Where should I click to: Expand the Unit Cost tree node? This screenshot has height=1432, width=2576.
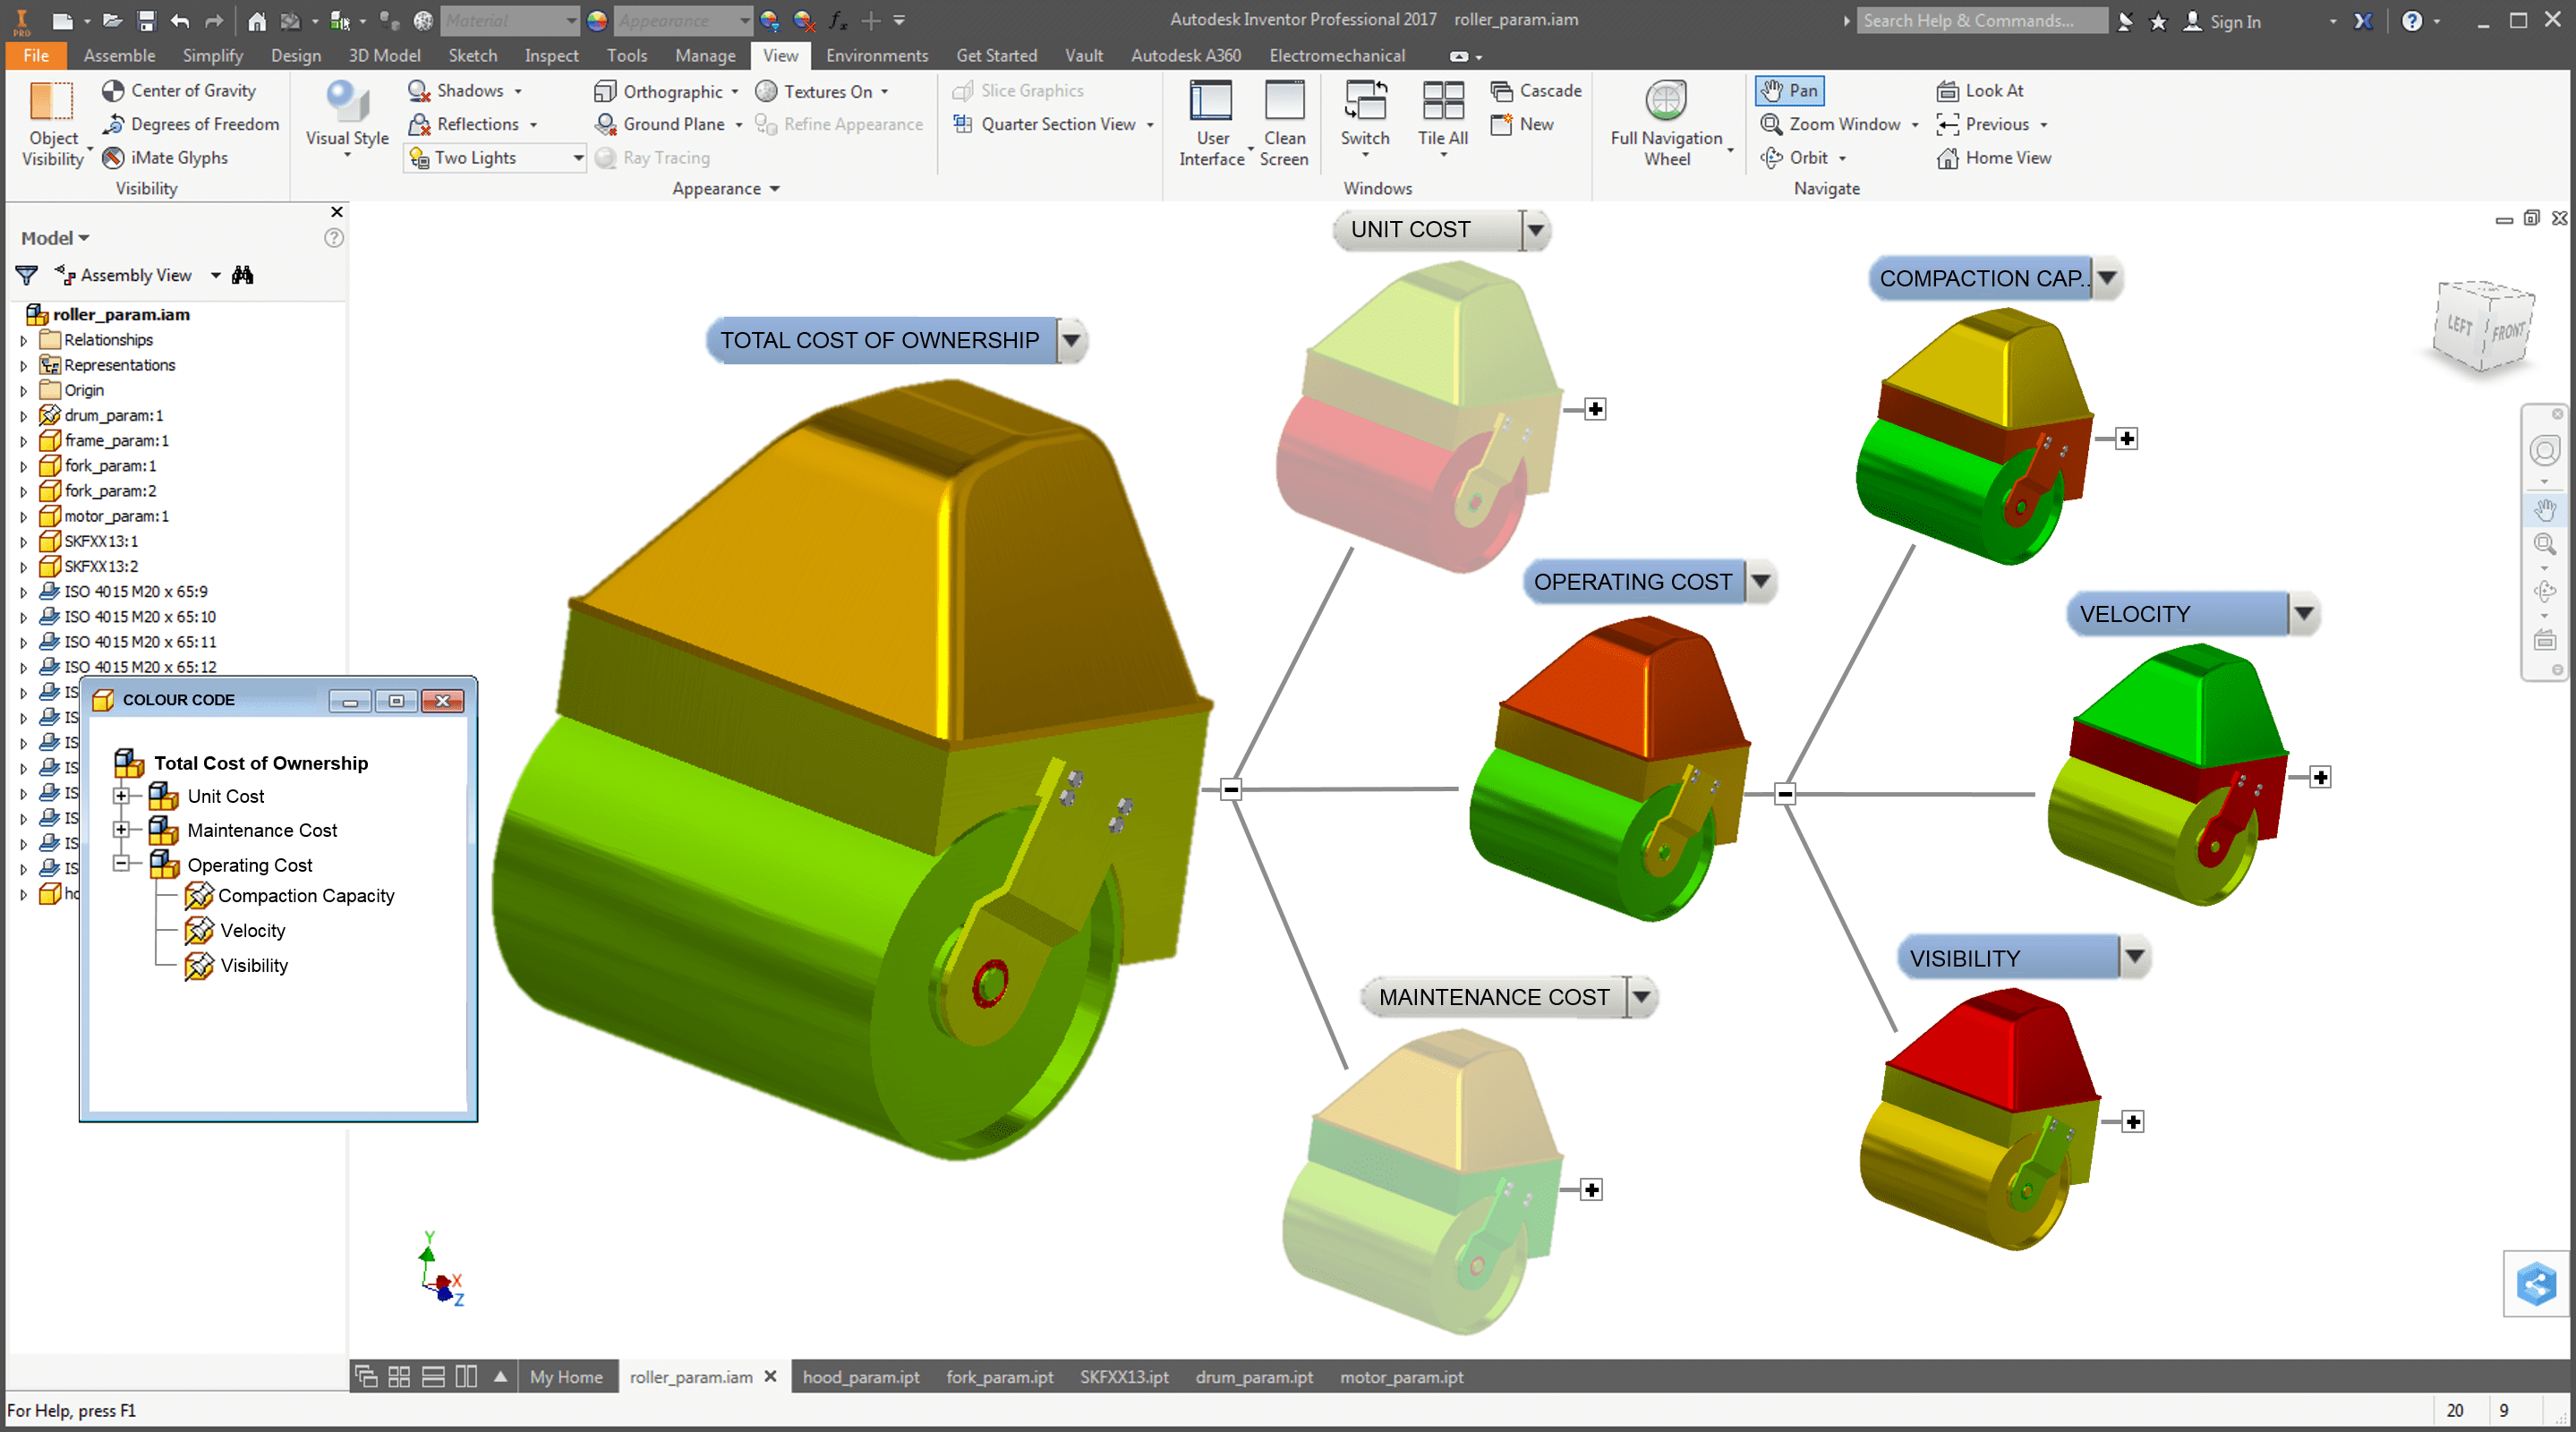121,796
